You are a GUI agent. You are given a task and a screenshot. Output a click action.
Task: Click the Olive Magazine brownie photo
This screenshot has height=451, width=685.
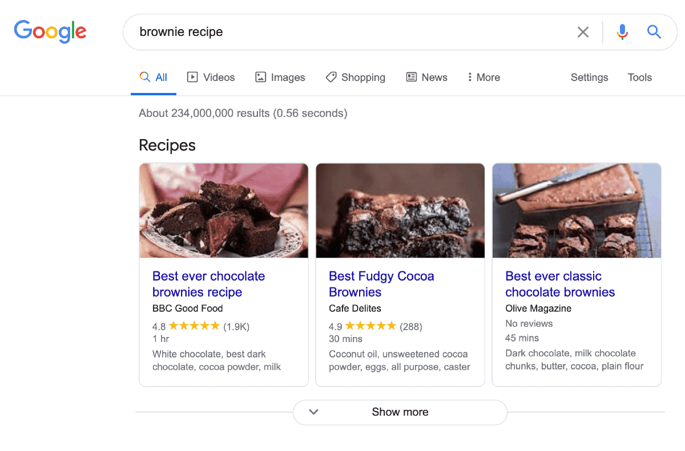point(577,210)
